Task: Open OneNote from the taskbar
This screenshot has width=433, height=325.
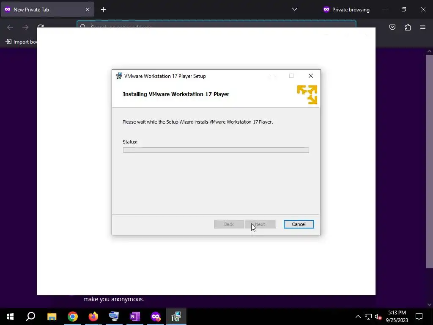Action: pos(135,317)
